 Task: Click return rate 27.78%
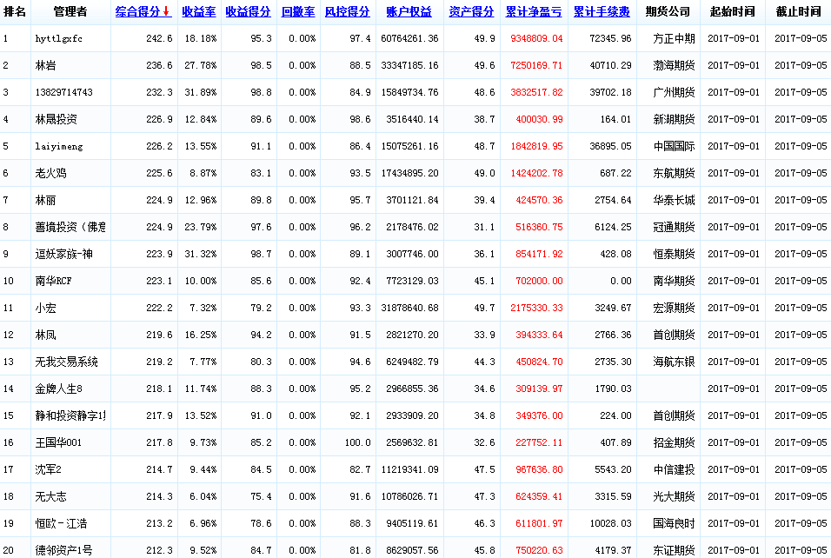[200, 66]
